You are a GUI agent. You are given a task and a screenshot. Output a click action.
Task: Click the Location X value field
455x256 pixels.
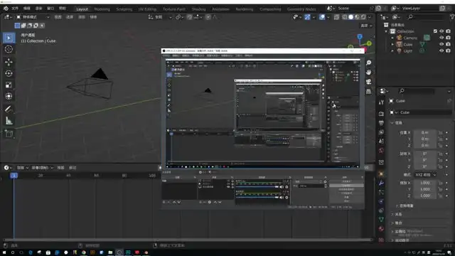(425, 133)
